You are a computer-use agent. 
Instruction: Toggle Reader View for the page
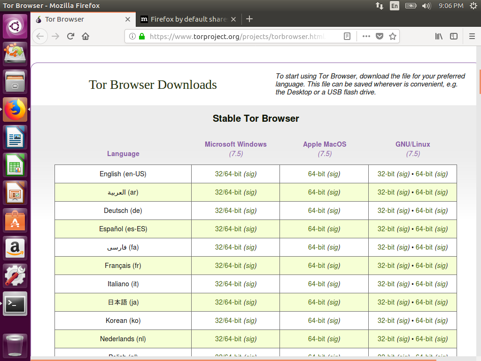coord(347,36)
